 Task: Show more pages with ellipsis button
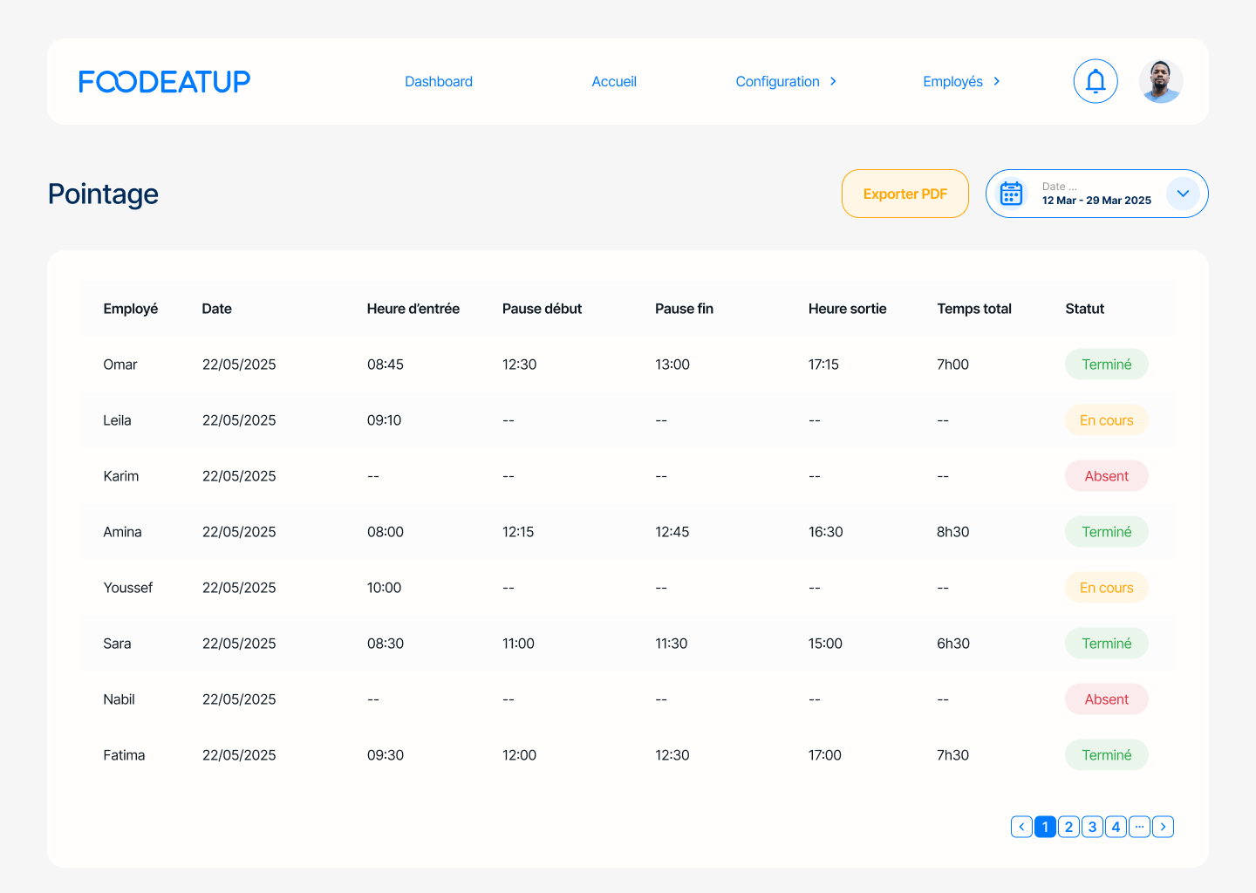click(1139, 827)
